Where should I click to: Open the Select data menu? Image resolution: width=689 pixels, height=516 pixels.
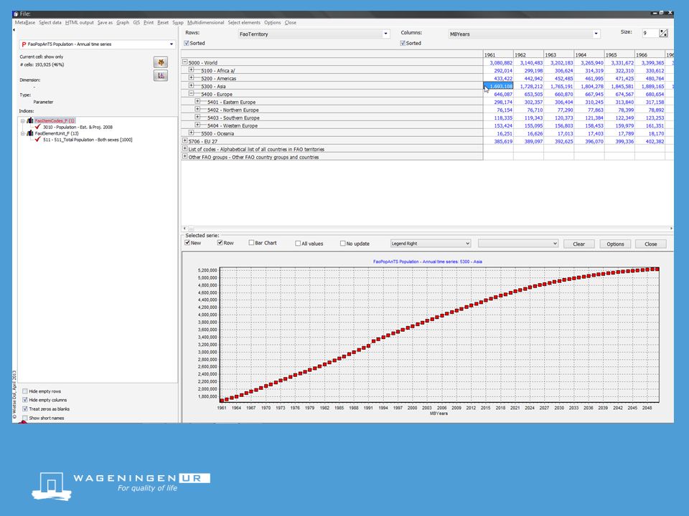(50, 22)
